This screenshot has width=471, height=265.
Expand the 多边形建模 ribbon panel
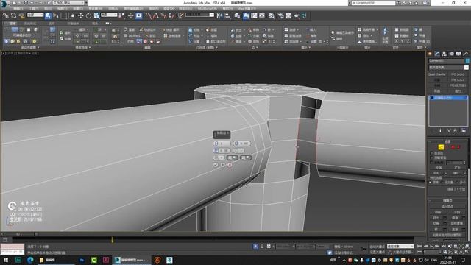coord(29,47)
